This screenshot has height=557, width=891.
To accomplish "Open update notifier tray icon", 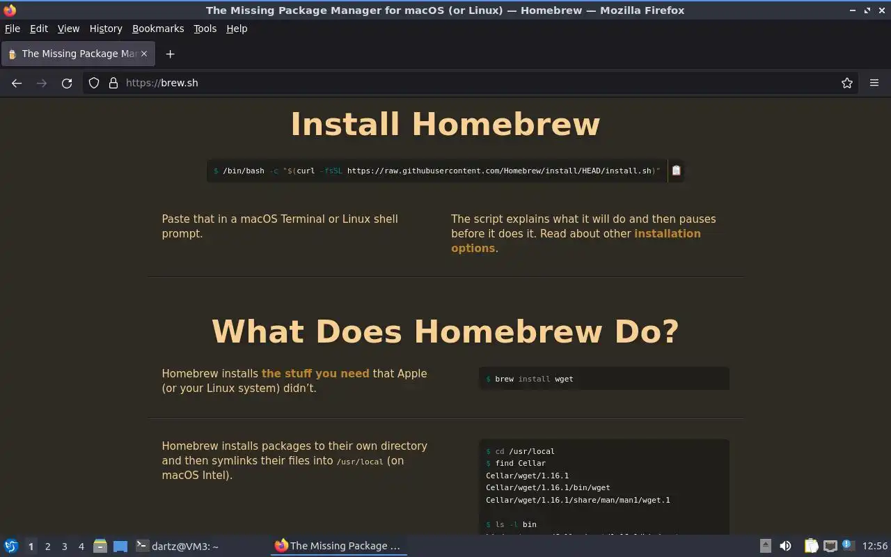I will [847, 545].
